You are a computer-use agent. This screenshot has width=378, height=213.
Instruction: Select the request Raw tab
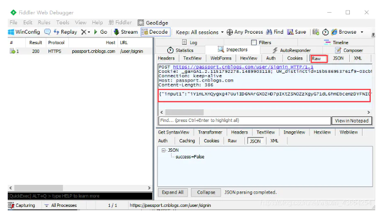pos(319,58)
